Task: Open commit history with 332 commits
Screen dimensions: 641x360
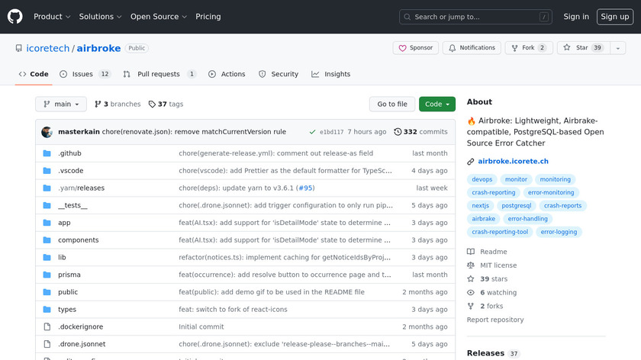Action: tap(420, 132)
